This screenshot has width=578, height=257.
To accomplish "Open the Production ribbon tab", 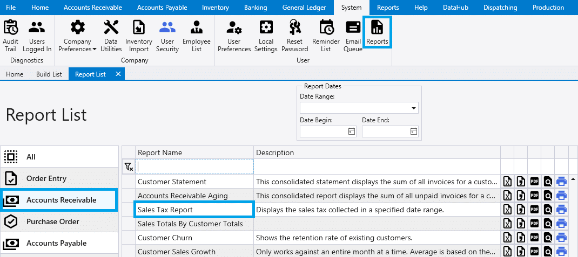I will [x=548, y=8].
